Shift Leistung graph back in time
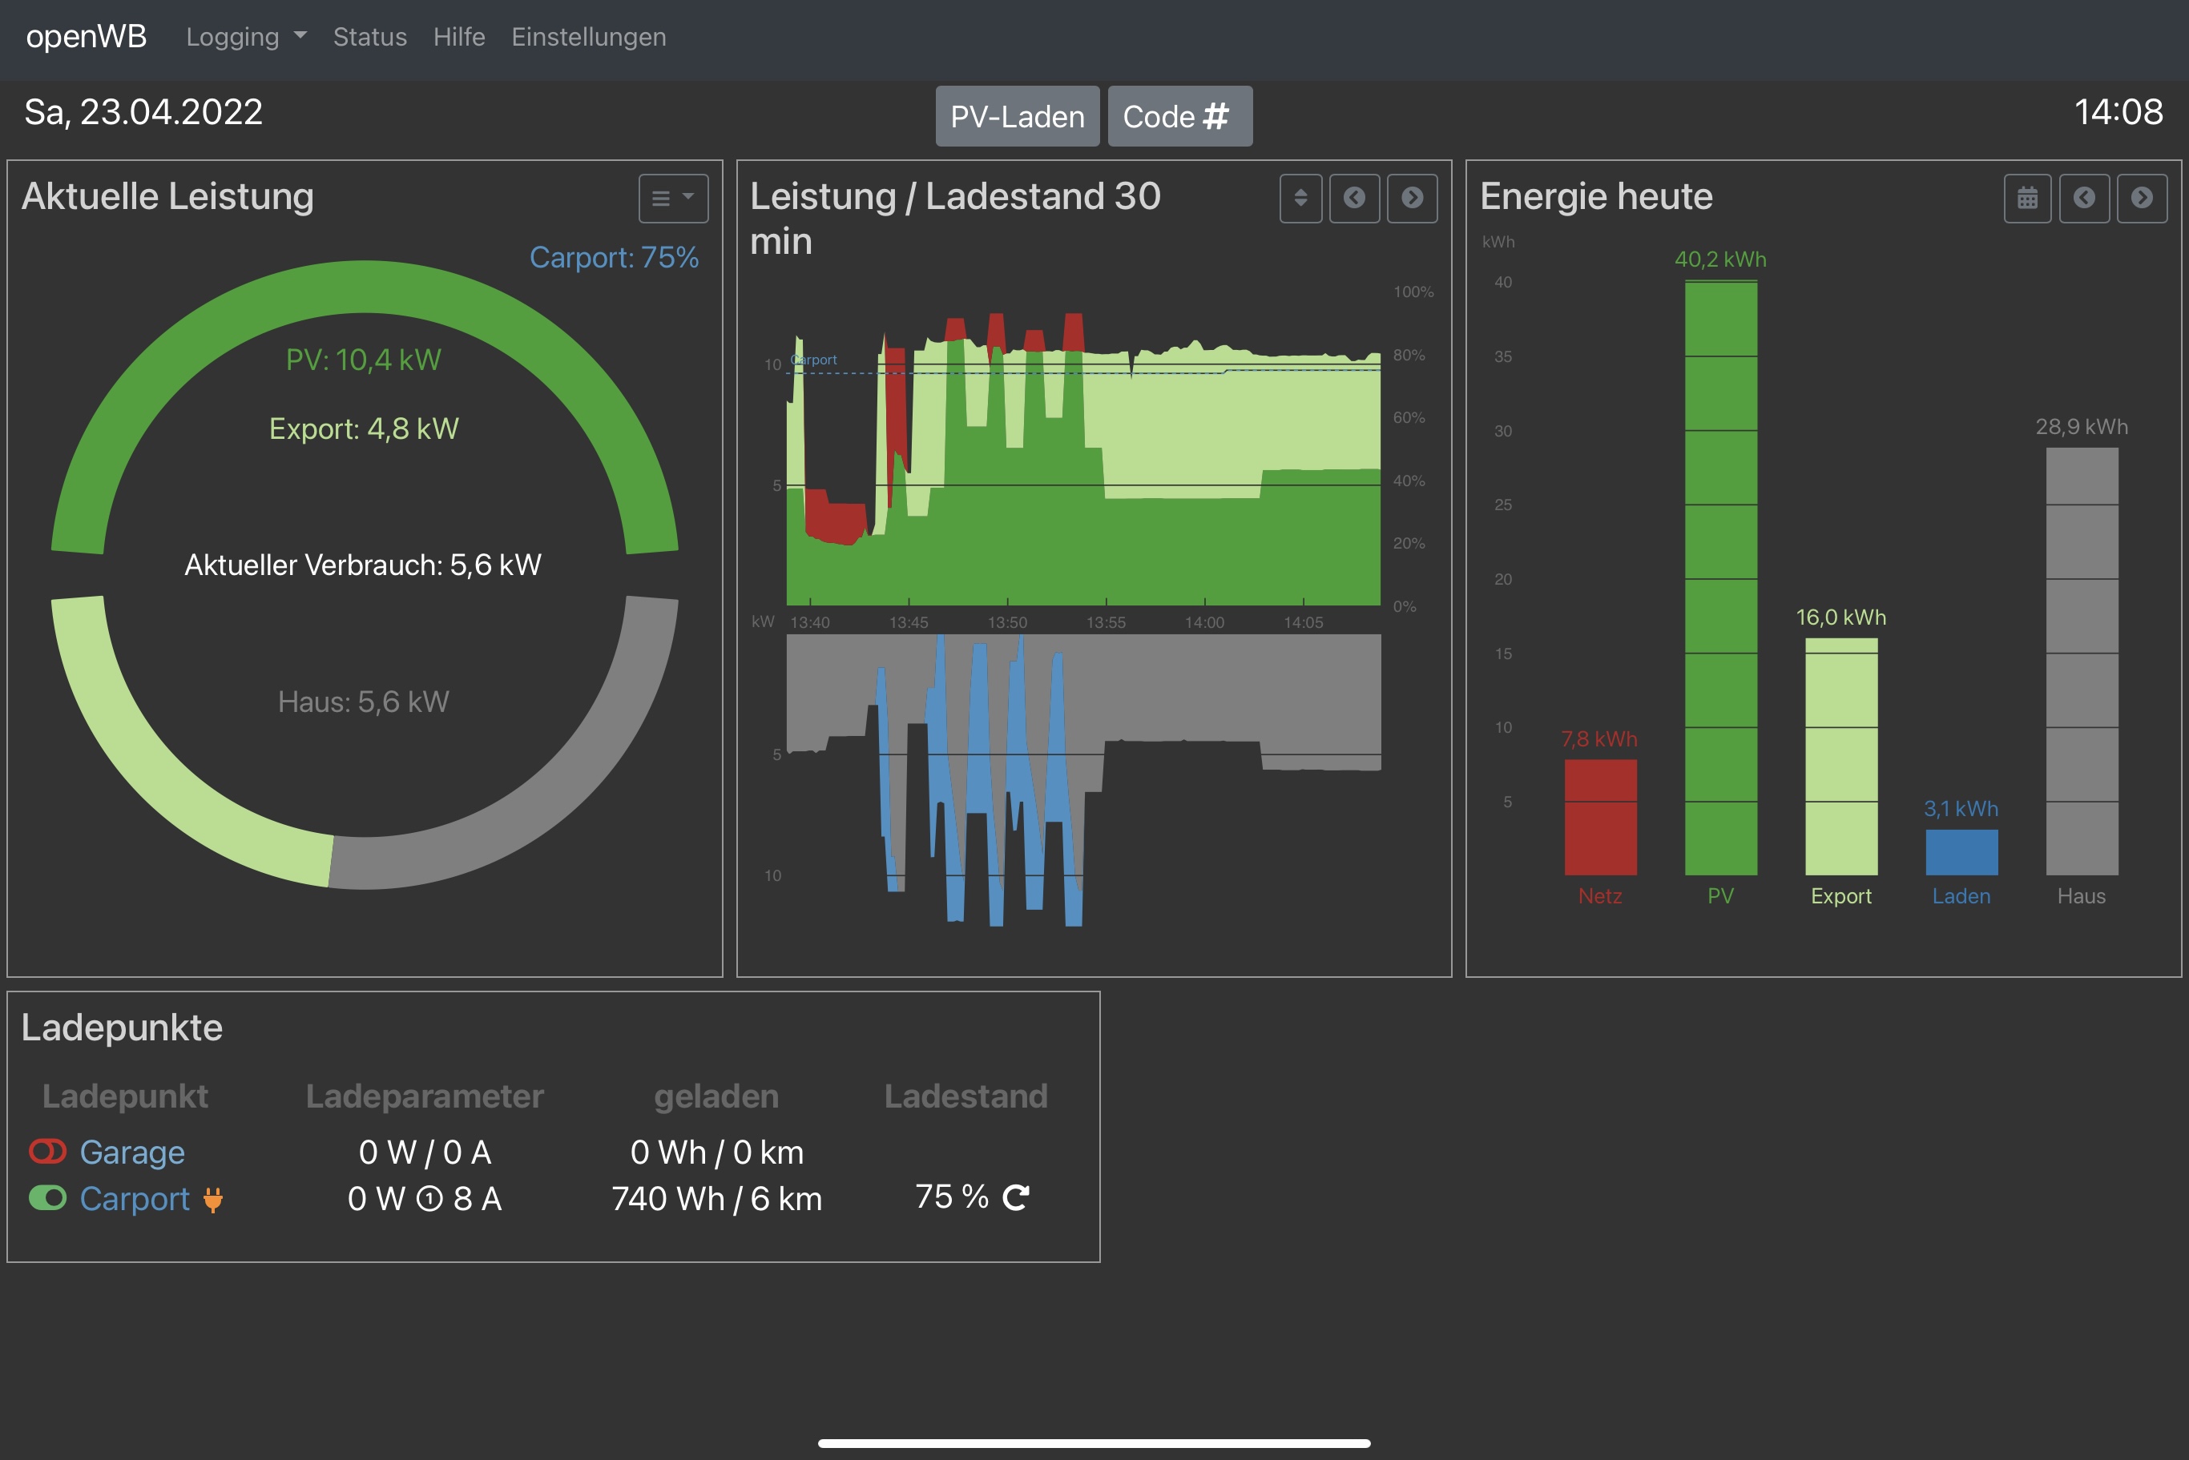The height and width of the screenshot is (1460, 2189). [x=1354, y=197]
